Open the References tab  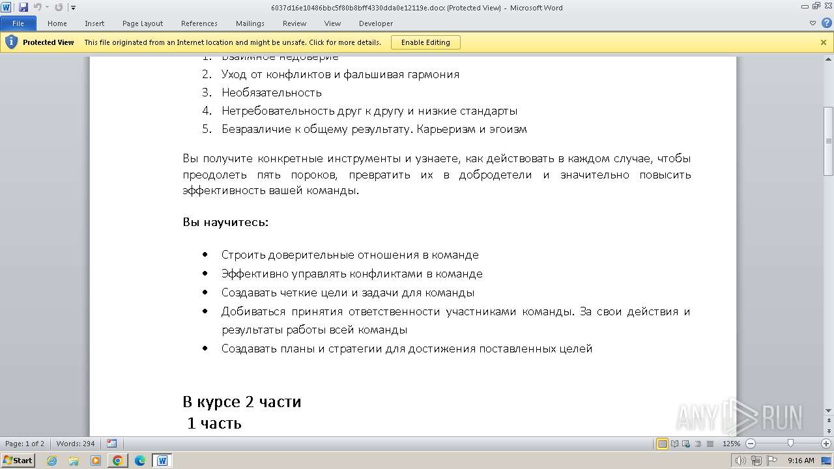click(199, 23)
